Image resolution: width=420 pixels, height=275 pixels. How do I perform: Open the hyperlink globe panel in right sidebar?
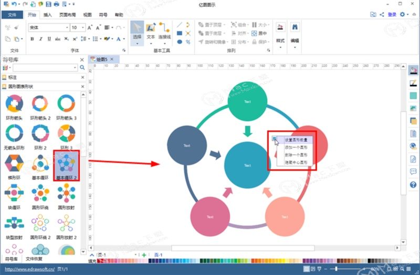coord(413,146)
